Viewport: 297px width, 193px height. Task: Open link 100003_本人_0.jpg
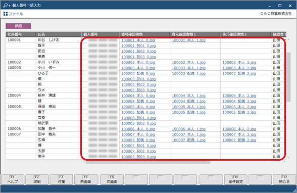coord(138,68)
